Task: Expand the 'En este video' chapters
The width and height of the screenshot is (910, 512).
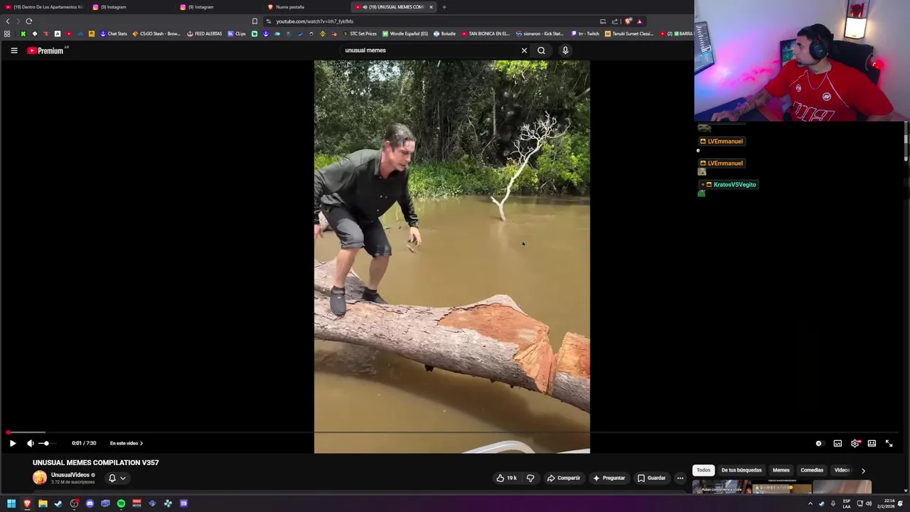Action: [126, 443]
